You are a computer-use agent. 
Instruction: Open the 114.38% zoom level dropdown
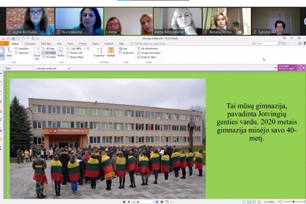tap(85, 48)
